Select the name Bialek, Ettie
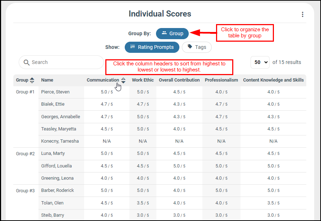 pyautogui.click(x=53, y=104)
